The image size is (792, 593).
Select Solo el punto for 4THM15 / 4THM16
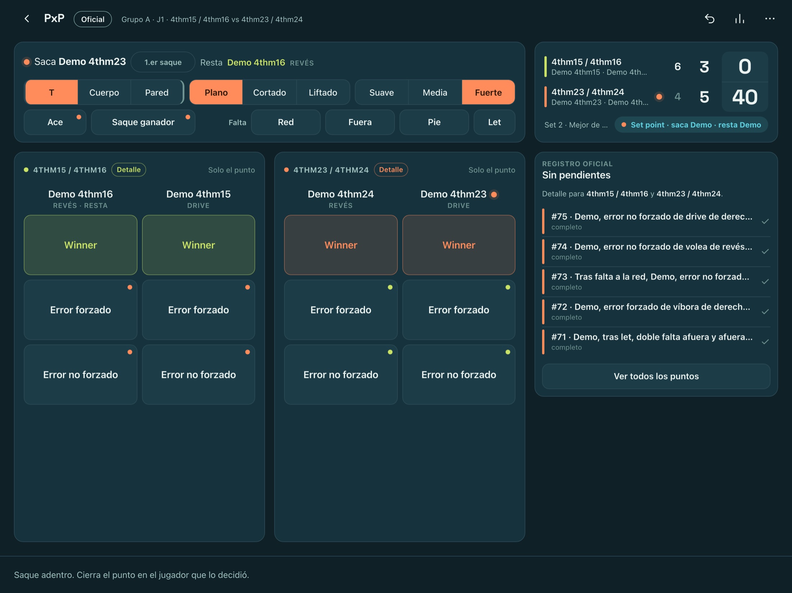coord(231,170)
